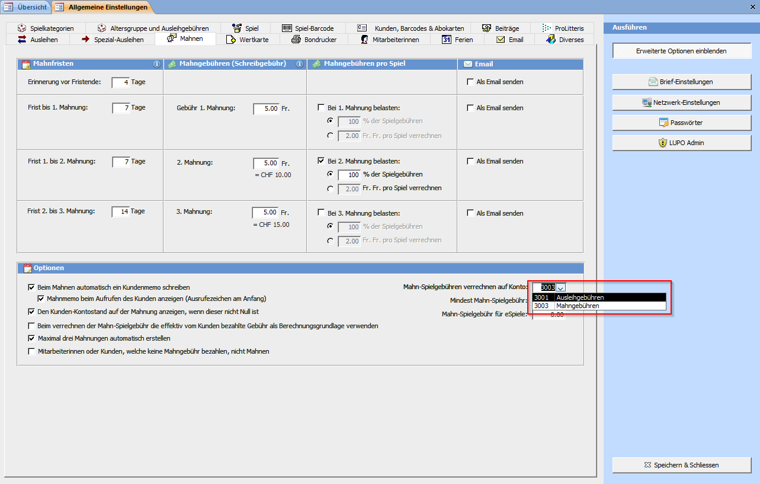Click the calendar 31 icon on the Ferien tab
This screenshot has width=760, height=484.
coord(447,40)
